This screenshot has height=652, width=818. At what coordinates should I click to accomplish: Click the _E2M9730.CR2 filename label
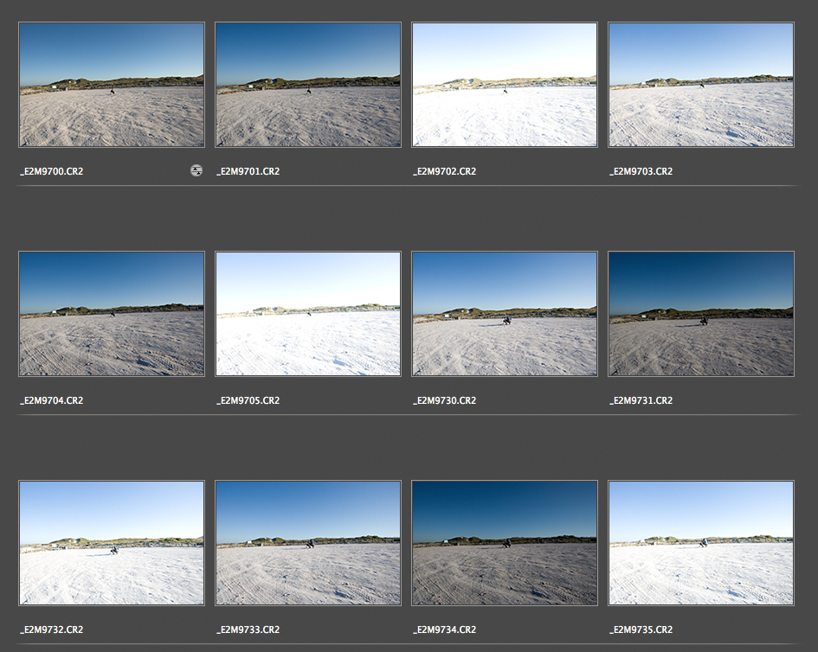pyautogui.click(x=444, y=401)
